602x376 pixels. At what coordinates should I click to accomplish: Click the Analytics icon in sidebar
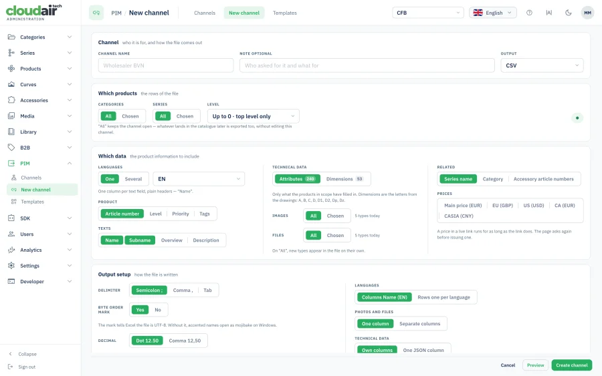[x=11, y=250]
